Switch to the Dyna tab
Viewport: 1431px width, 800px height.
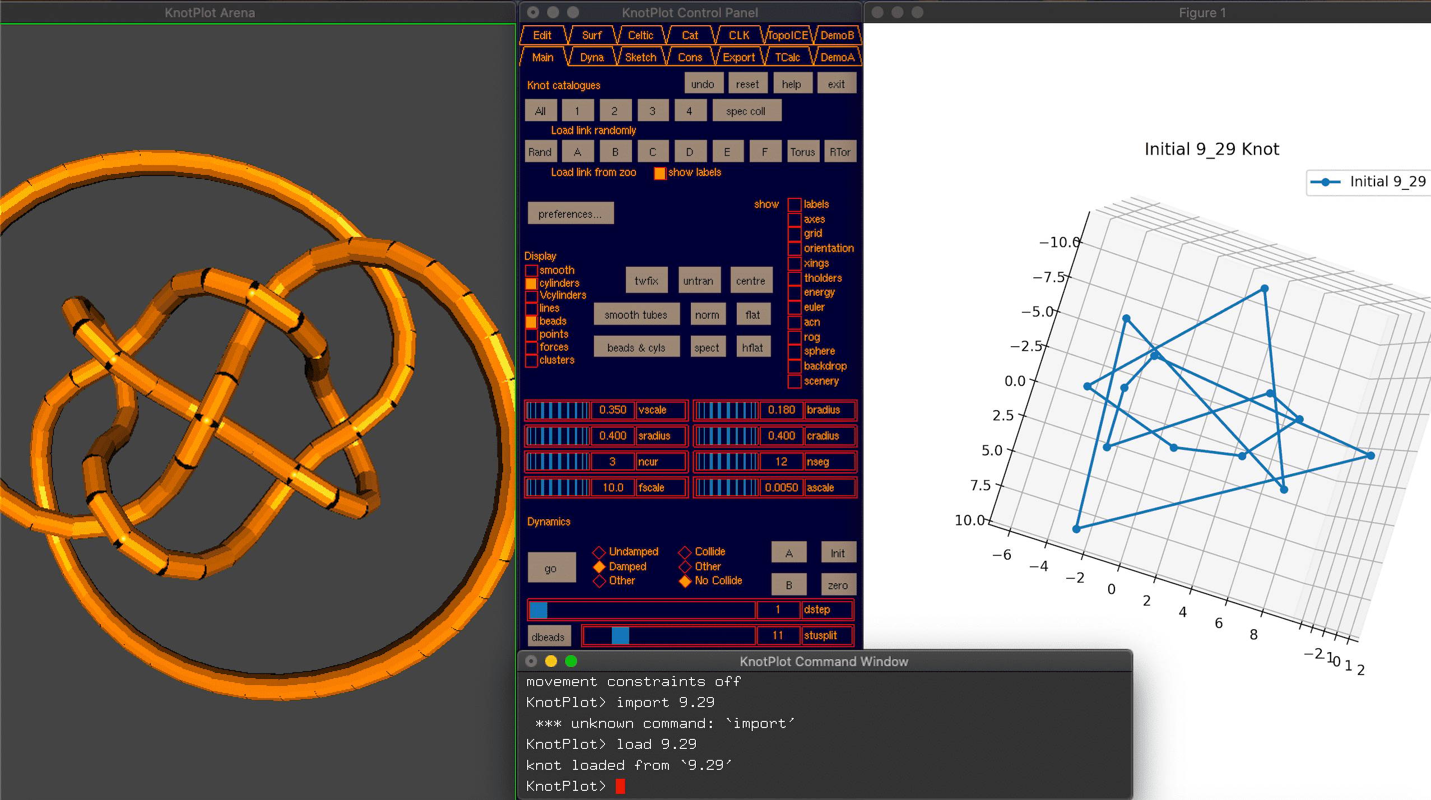tap(592, 57)
